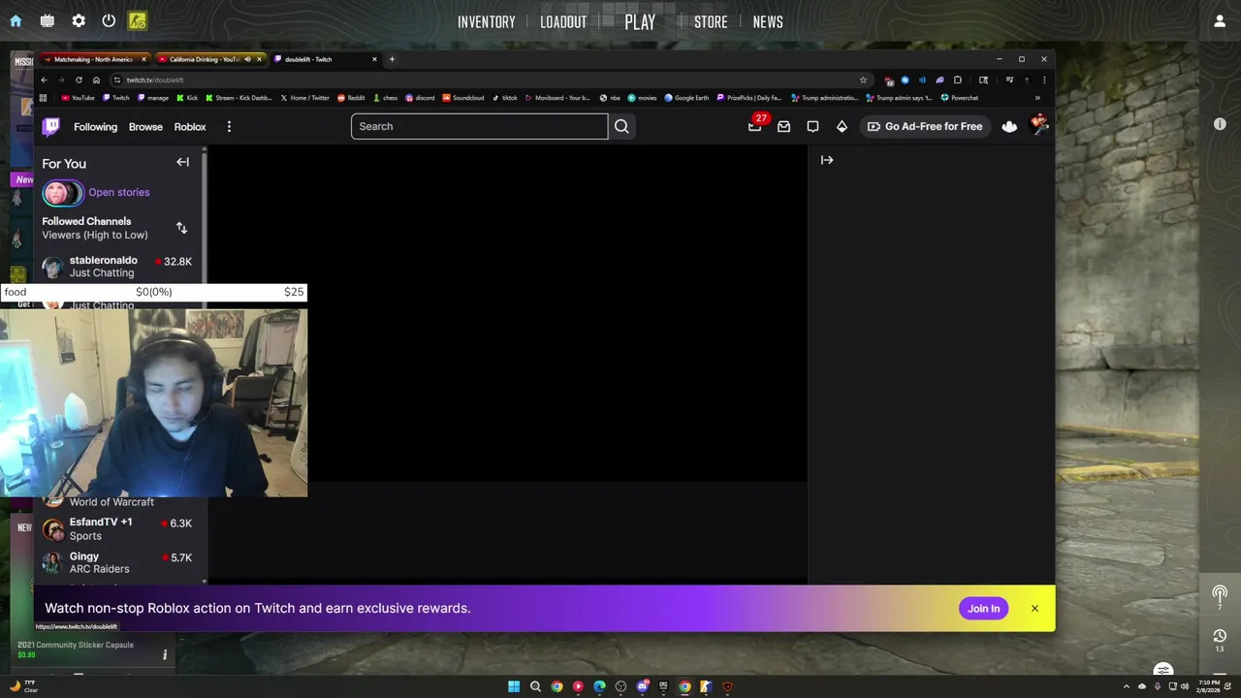Screen dimensions: 1241x698
Task: Open the game player profile icon
Action: point(1220,21)
